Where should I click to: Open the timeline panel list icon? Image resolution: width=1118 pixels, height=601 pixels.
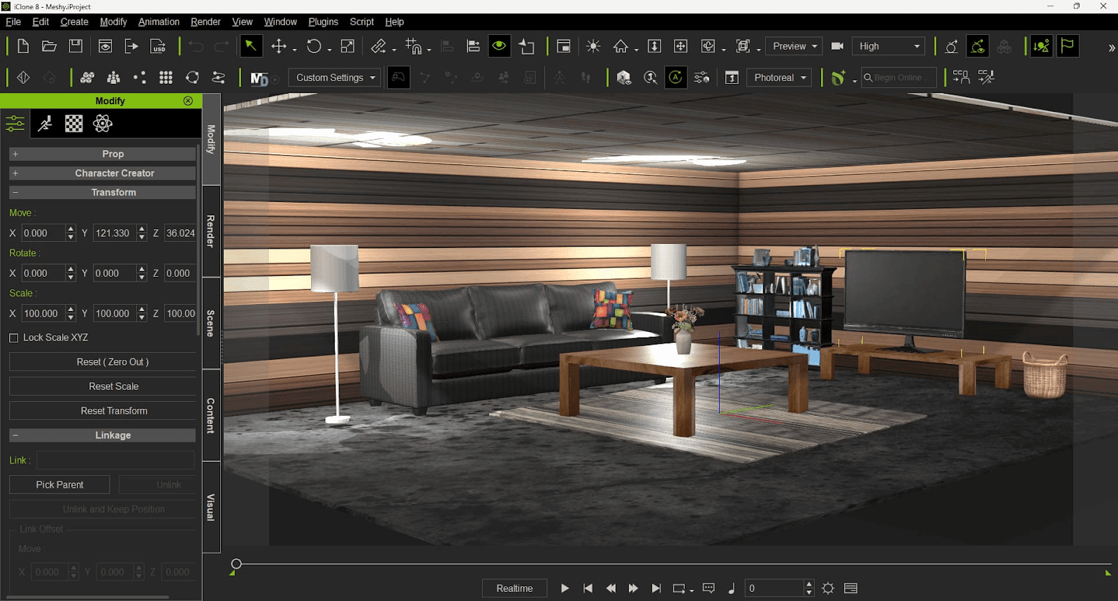coord(850,588)
